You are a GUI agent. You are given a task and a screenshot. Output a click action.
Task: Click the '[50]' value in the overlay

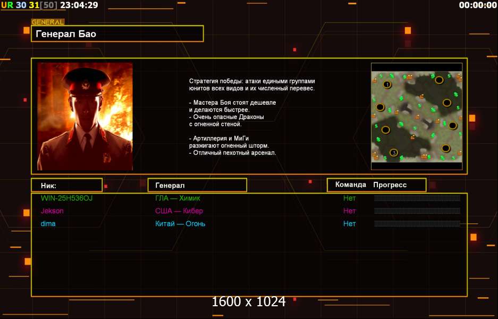click(x=48, y=5)
